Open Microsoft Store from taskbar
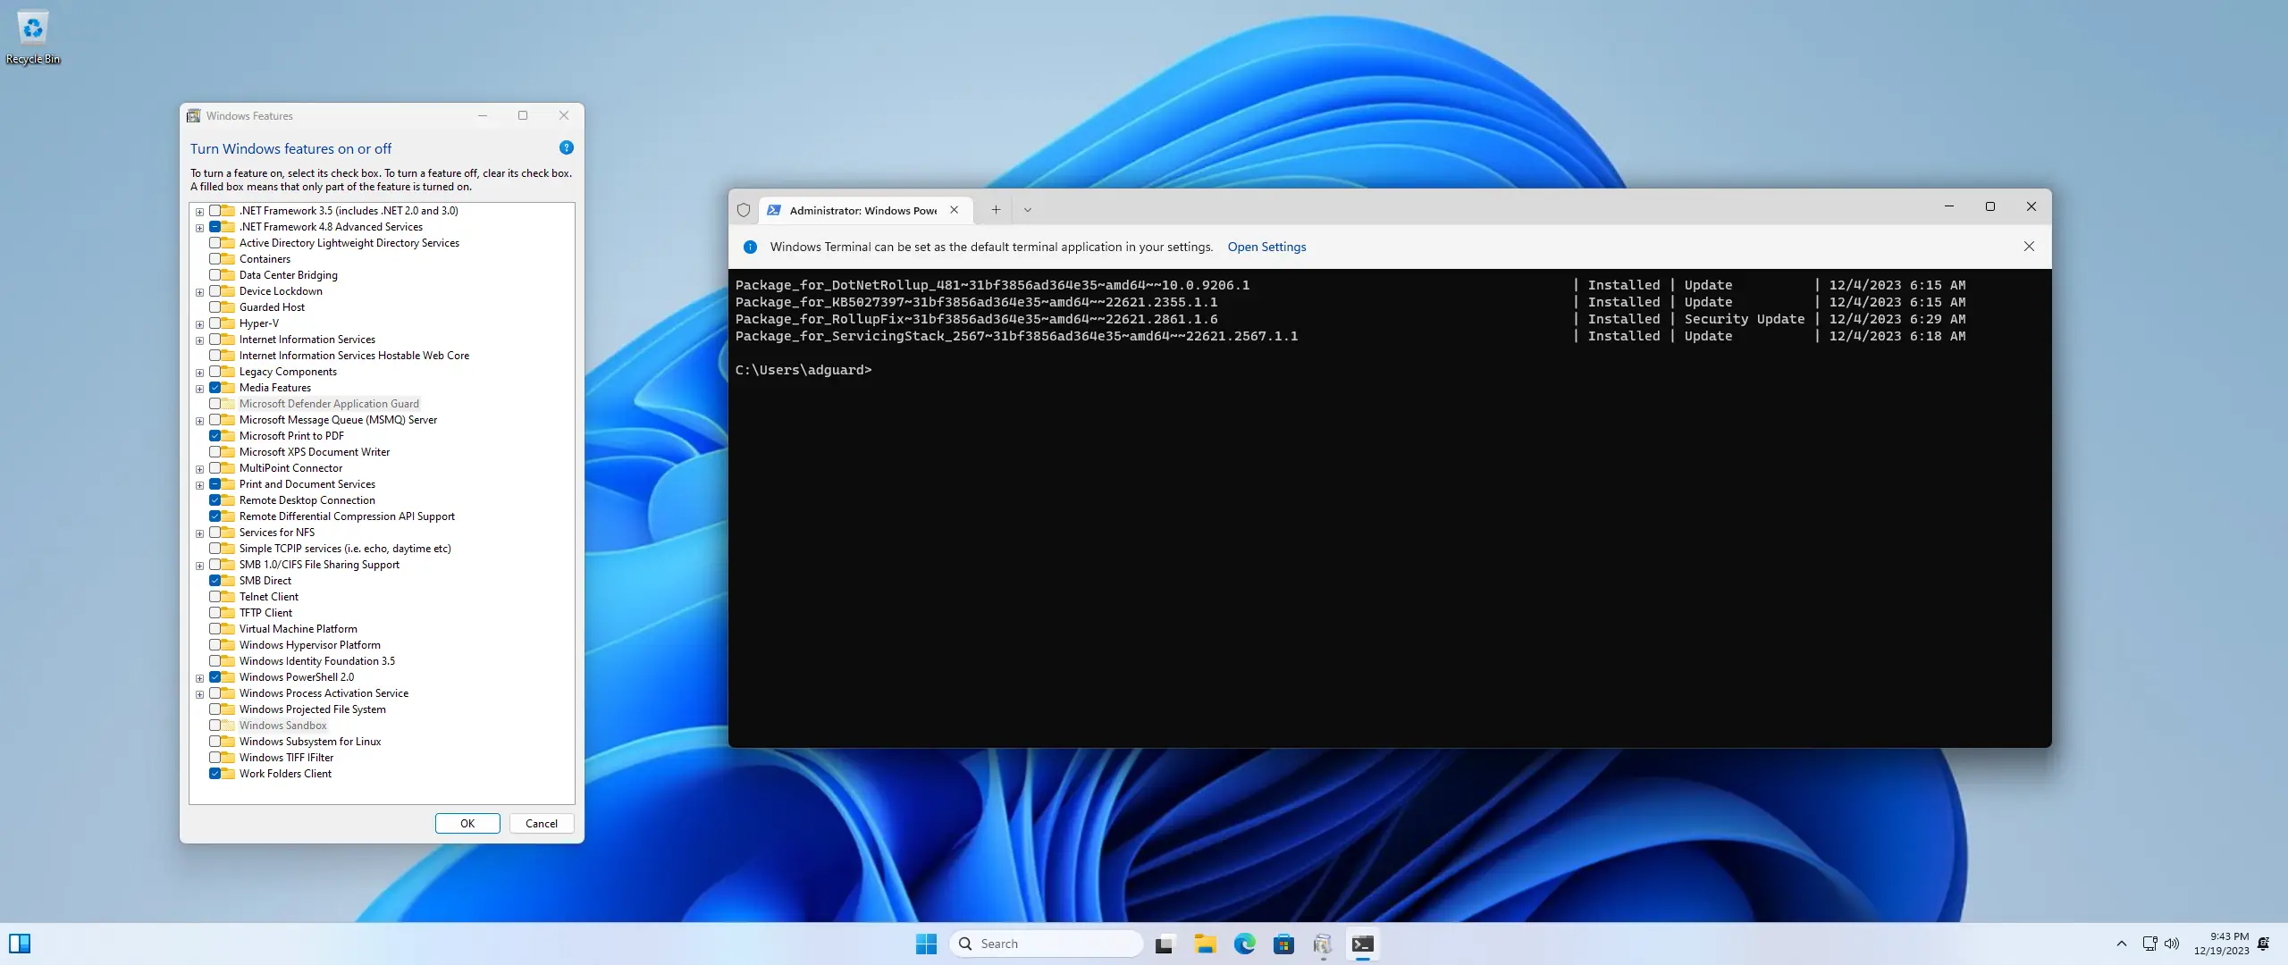This screenshot has height=965, width=2288. pos(1283,944)
